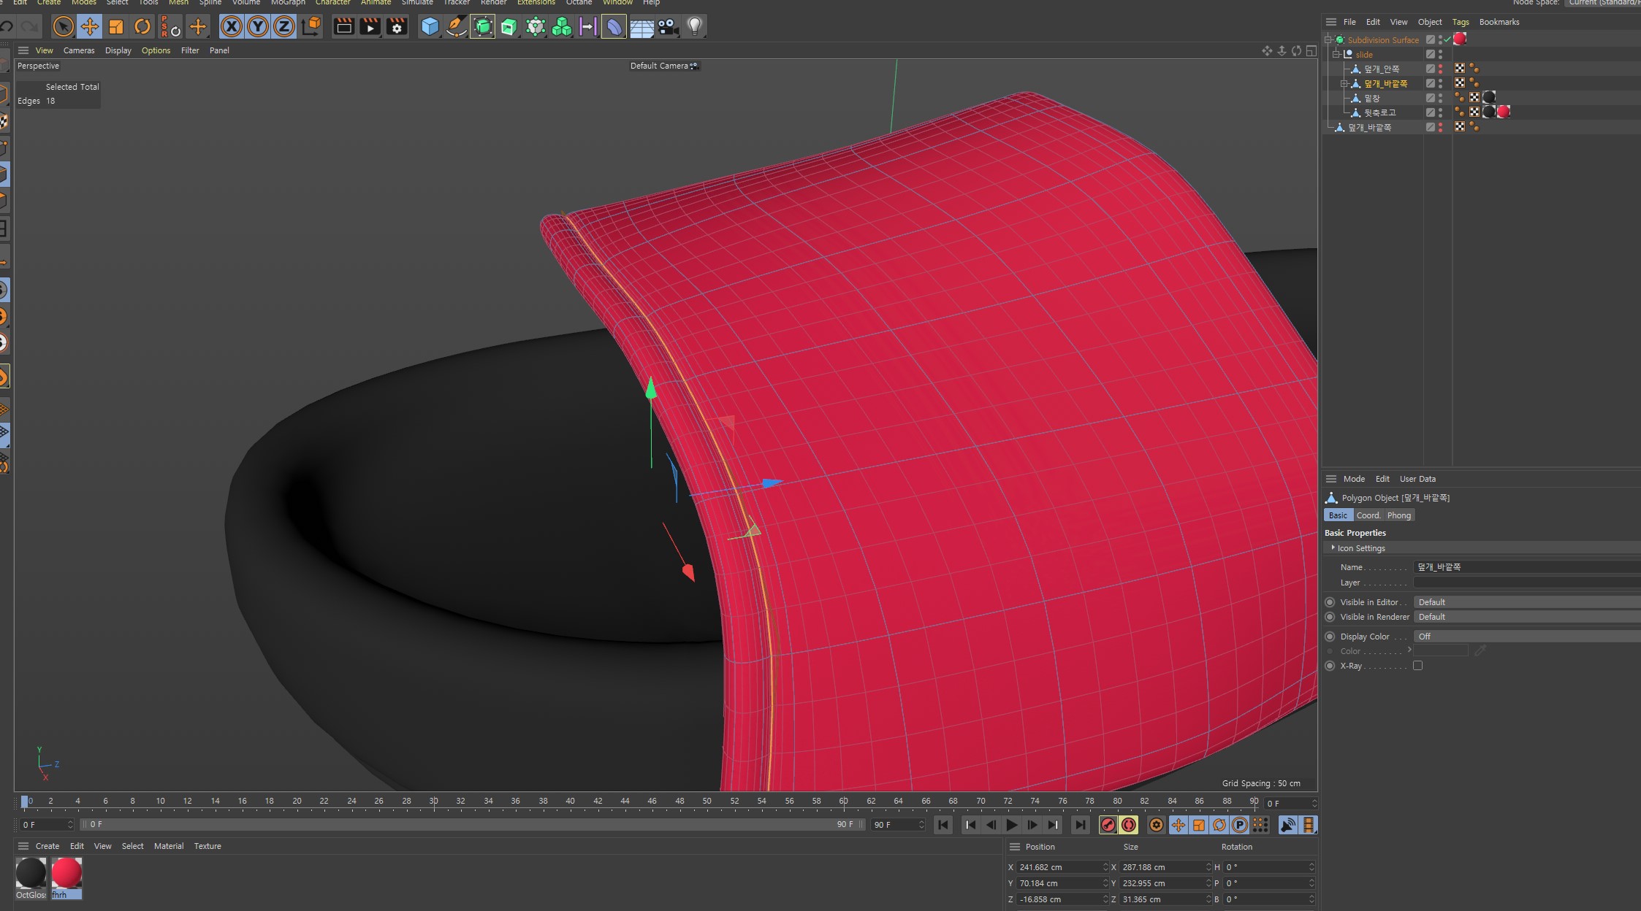
Task: Add a Cube primitive object
Action: click(x=430, y=27)
